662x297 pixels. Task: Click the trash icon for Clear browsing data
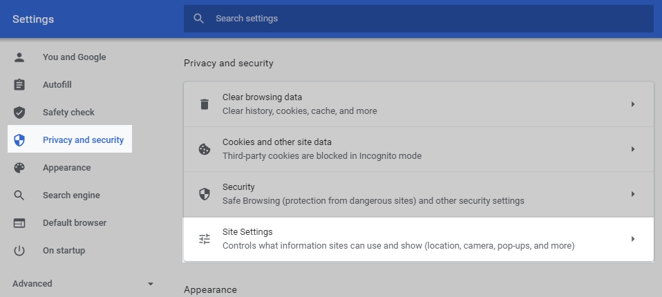point(205,104)
